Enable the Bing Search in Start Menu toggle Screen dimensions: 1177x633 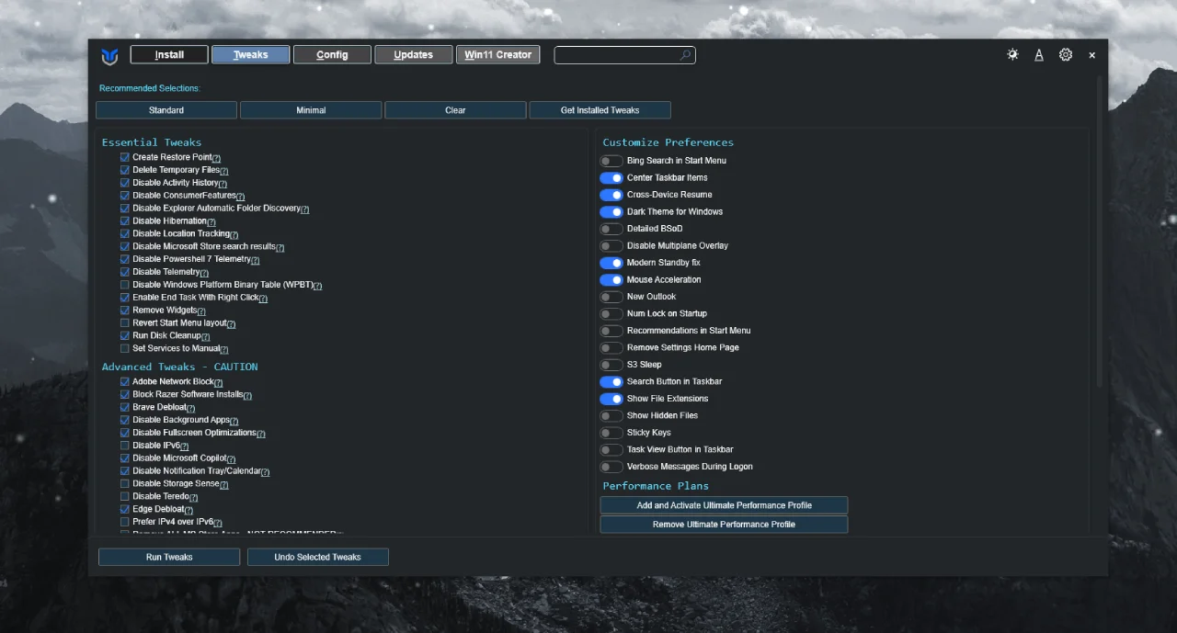click(611, 160)
